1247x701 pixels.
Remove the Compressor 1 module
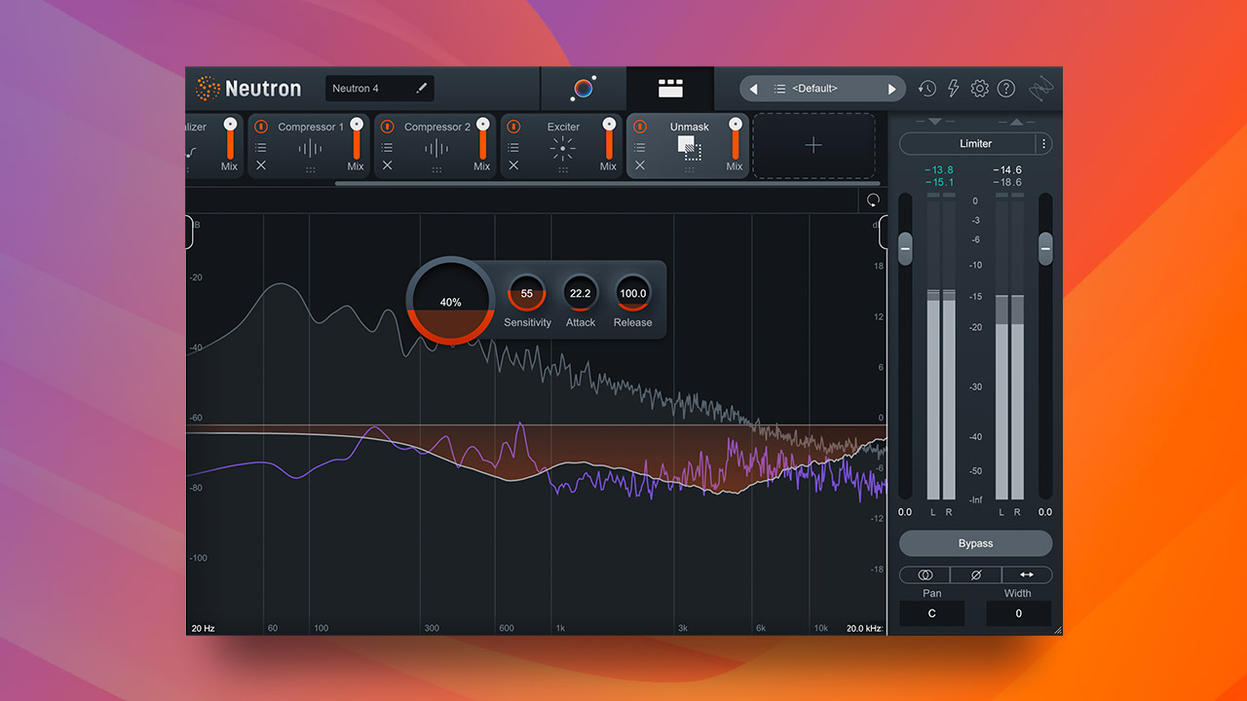coord(261,166)
